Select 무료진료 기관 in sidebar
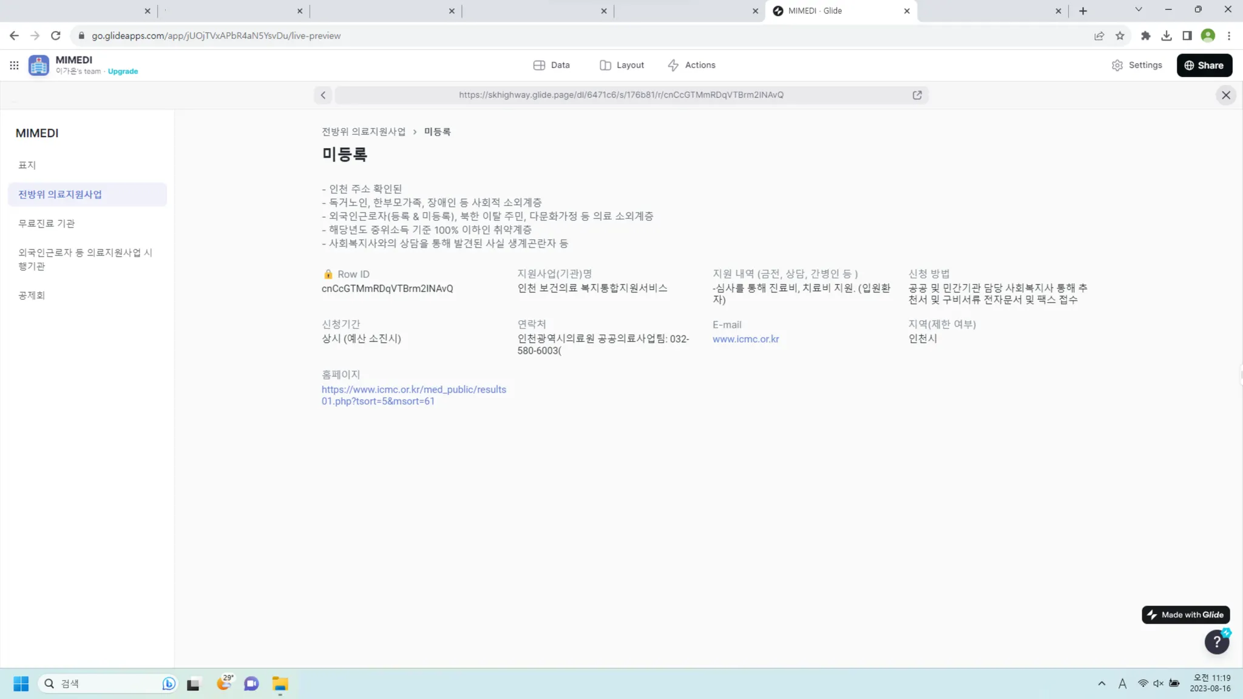The height and width of the screenshot is (699, 1243). pos(47,223)
